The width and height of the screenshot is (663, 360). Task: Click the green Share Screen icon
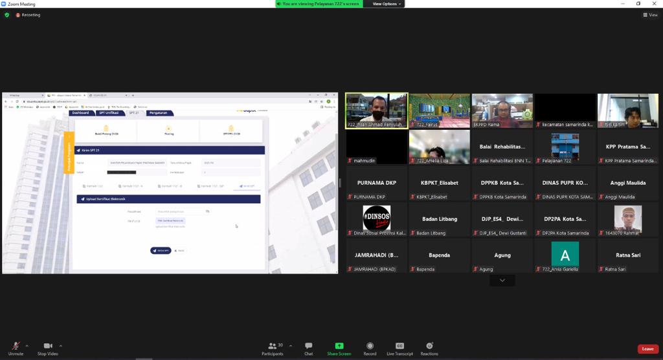click(339, 346)
